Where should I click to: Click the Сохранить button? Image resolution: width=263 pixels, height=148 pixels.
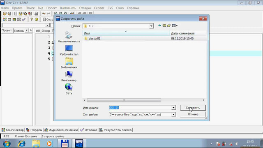[193, 108]
